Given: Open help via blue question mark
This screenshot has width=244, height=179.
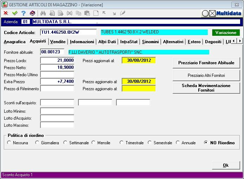Looking at the screenshot, I should [24, 13].
